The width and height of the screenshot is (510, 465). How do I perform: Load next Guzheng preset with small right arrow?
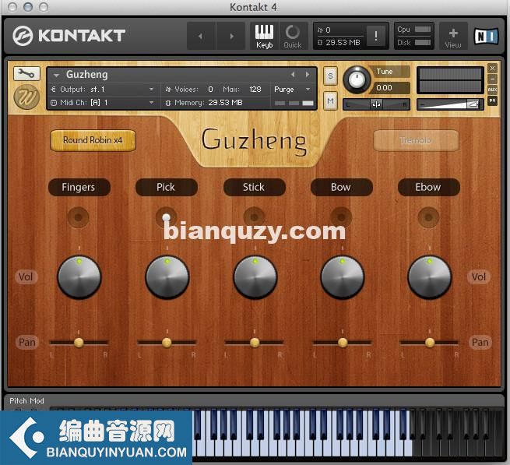(308, 75)
